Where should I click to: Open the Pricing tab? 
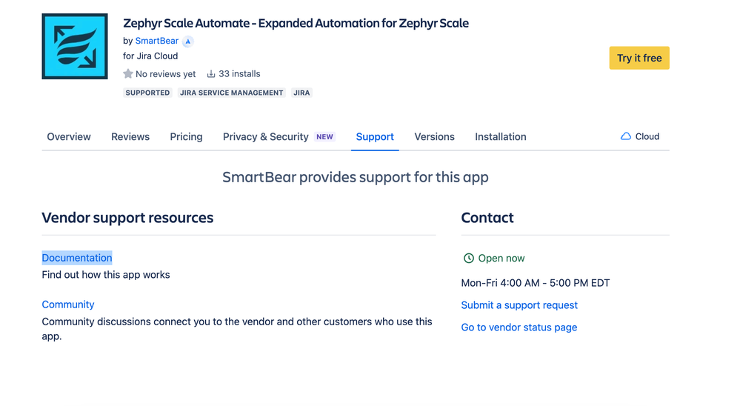(186, 137)
